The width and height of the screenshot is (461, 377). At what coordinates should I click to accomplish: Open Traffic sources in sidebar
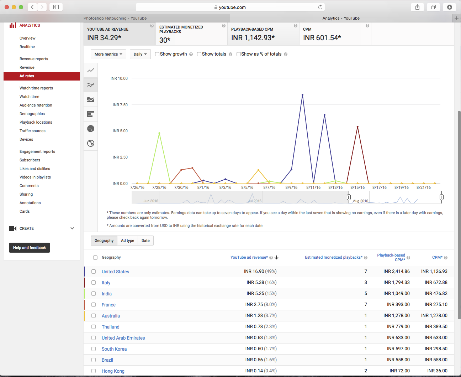pos(32,131)
